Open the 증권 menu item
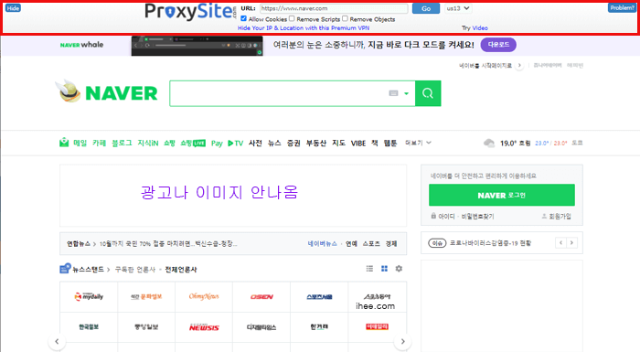640x352 pixels. coord(293,143)
